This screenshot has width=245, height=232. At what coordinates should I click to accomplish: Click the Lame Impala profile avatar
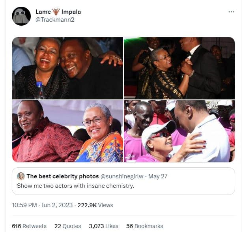click(21, 16)
